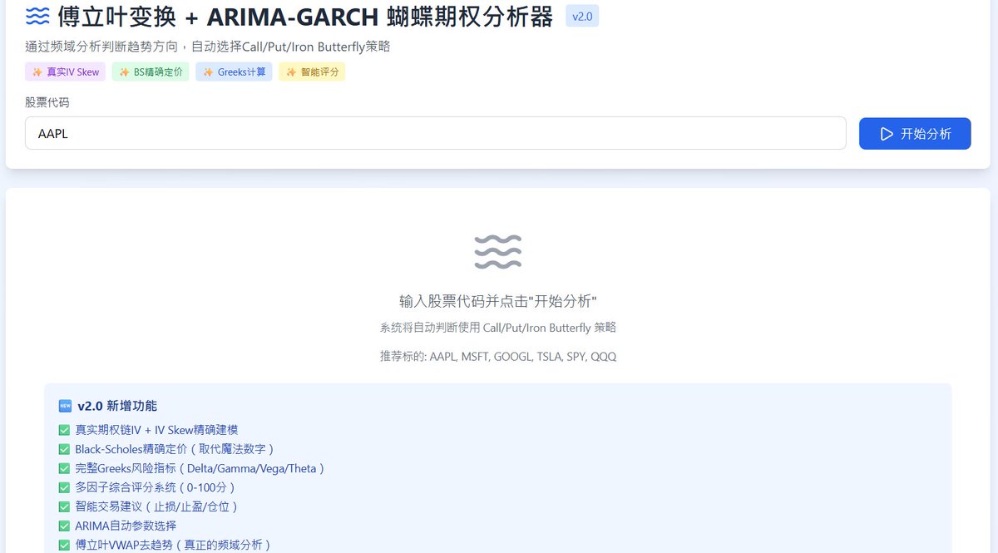Click the text ARIMA自动参数选择
The image size is (998, 553).
tap(126, 526)
